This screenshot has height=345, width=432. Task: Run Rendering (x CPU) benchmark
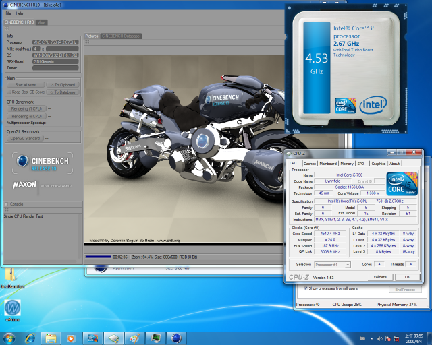tap(26, 116)
